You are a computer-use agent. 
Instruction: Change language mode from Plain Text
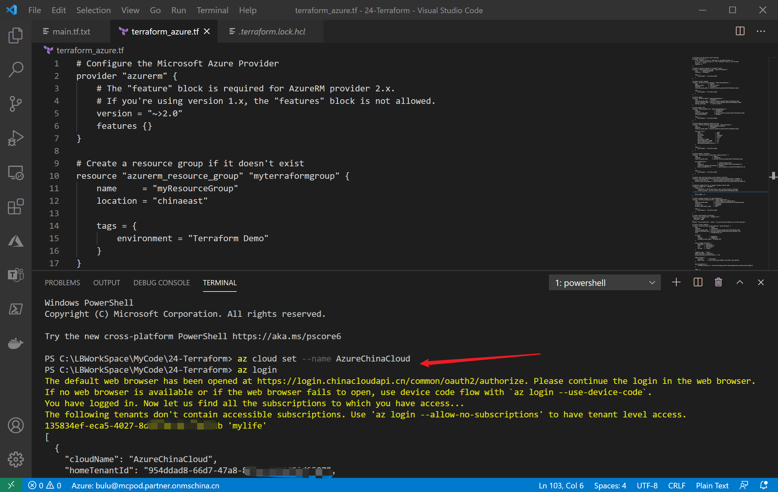tap(712, 485)
